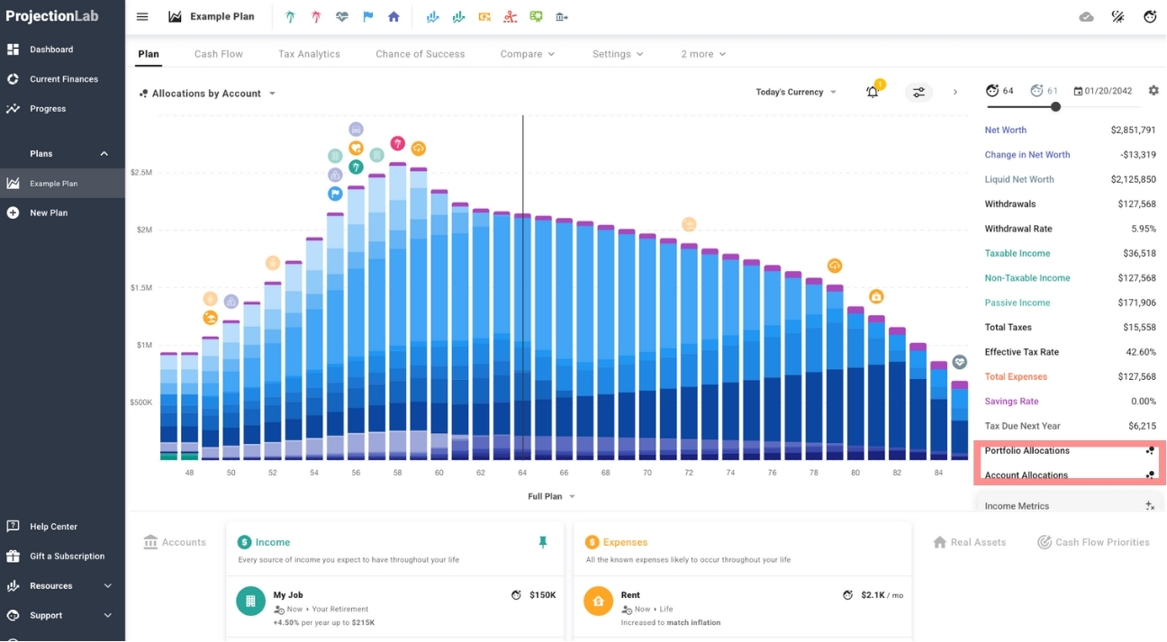Open the chart filter sliders button

[x=918, y=92]
